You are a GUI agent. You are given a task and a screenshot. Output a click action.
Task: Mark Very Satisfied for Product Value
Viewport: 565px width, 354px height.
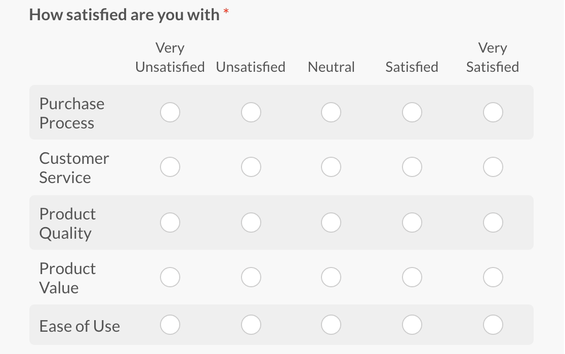point(493,277)
